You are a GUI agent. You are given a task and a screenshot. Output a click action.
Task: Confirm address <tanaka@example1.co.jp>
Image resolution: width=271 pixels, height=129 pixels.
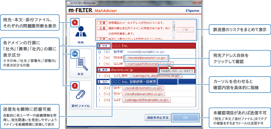click(144, 94)
